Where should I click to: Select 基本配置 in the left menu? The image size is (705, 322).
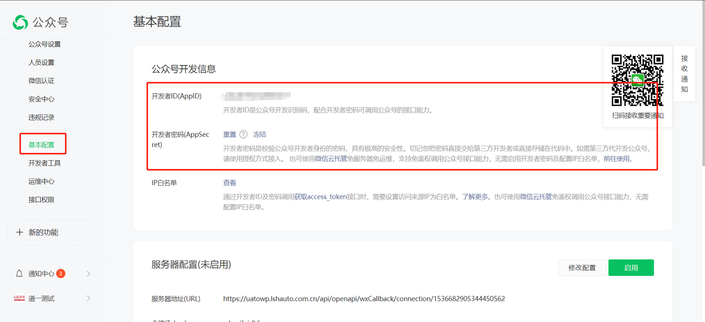(42, 145)
